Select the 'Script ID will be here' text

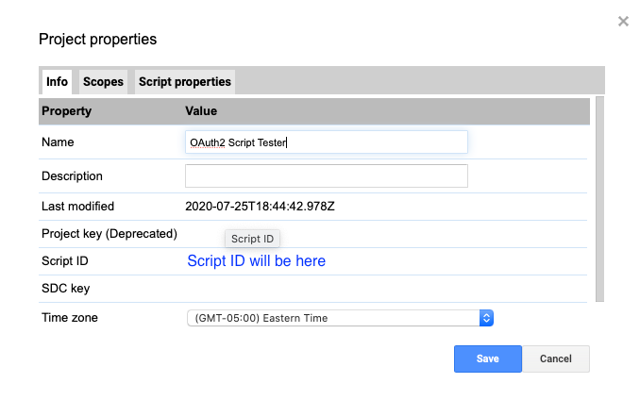[257, 261]
